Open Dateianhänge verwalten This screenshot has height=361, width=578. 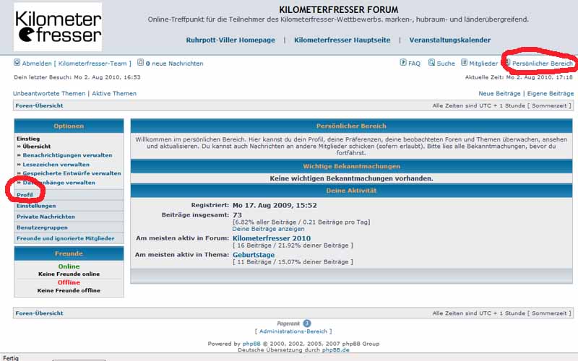[x=59, y=183]
